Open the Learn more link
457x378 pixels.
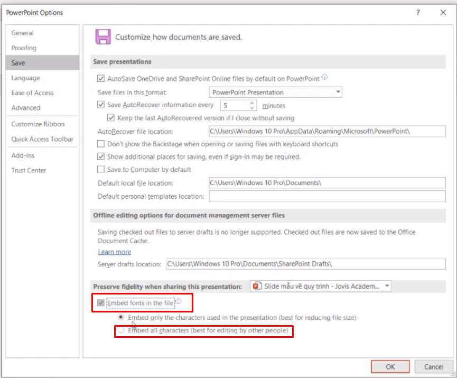point(114,252)
